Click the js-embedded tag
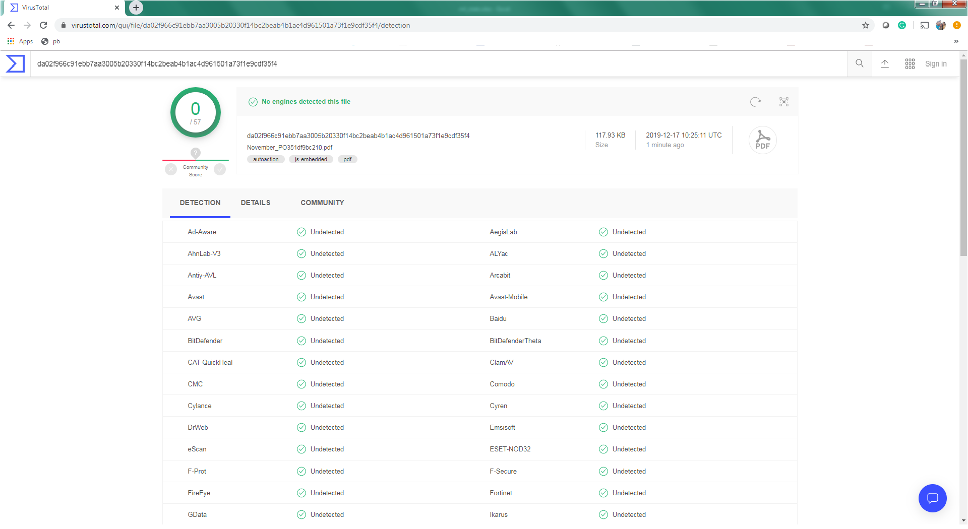This screenshot has width=968, height=529. click(311, 159)
